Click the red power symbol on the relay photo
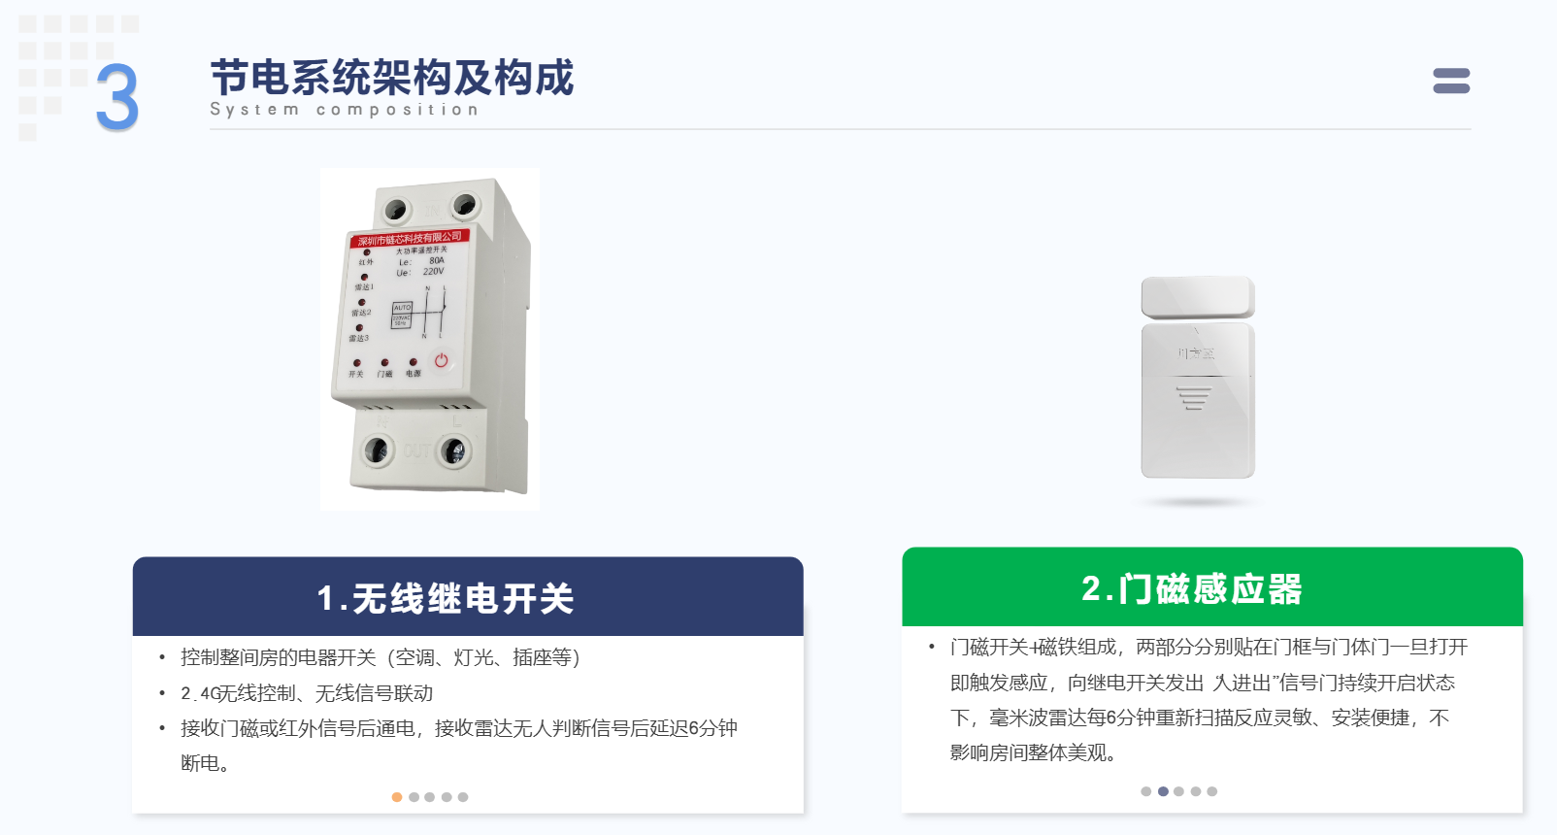This screenshot has width=1557, height=835. [442, 360]
